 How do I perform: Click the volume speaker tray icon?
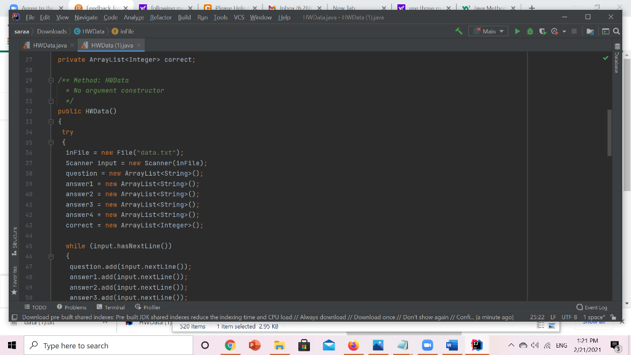pyautogui.click(x=535, y=345)
